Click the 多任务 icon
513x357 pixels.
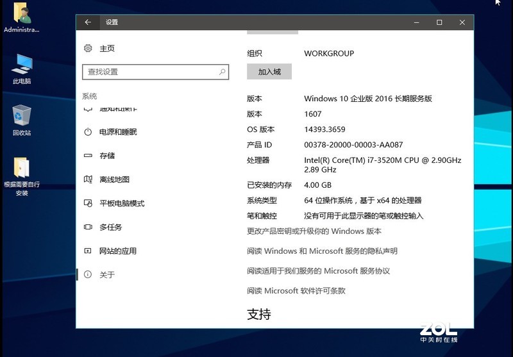tap(88, 227)
